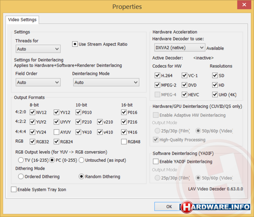Open the Deinterlacing Mode dropdown
The height and width of the screenshot is (217, 254).
coord(105,82)
